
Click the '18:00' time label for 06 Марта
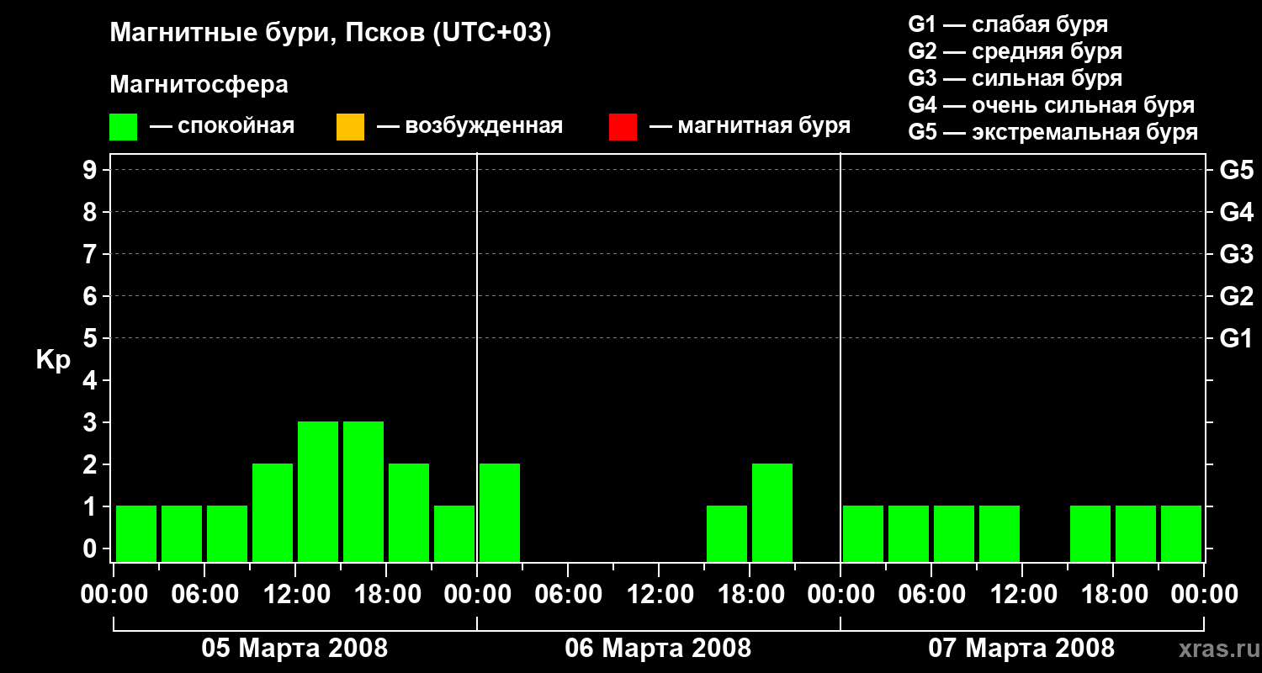(750, 595)
